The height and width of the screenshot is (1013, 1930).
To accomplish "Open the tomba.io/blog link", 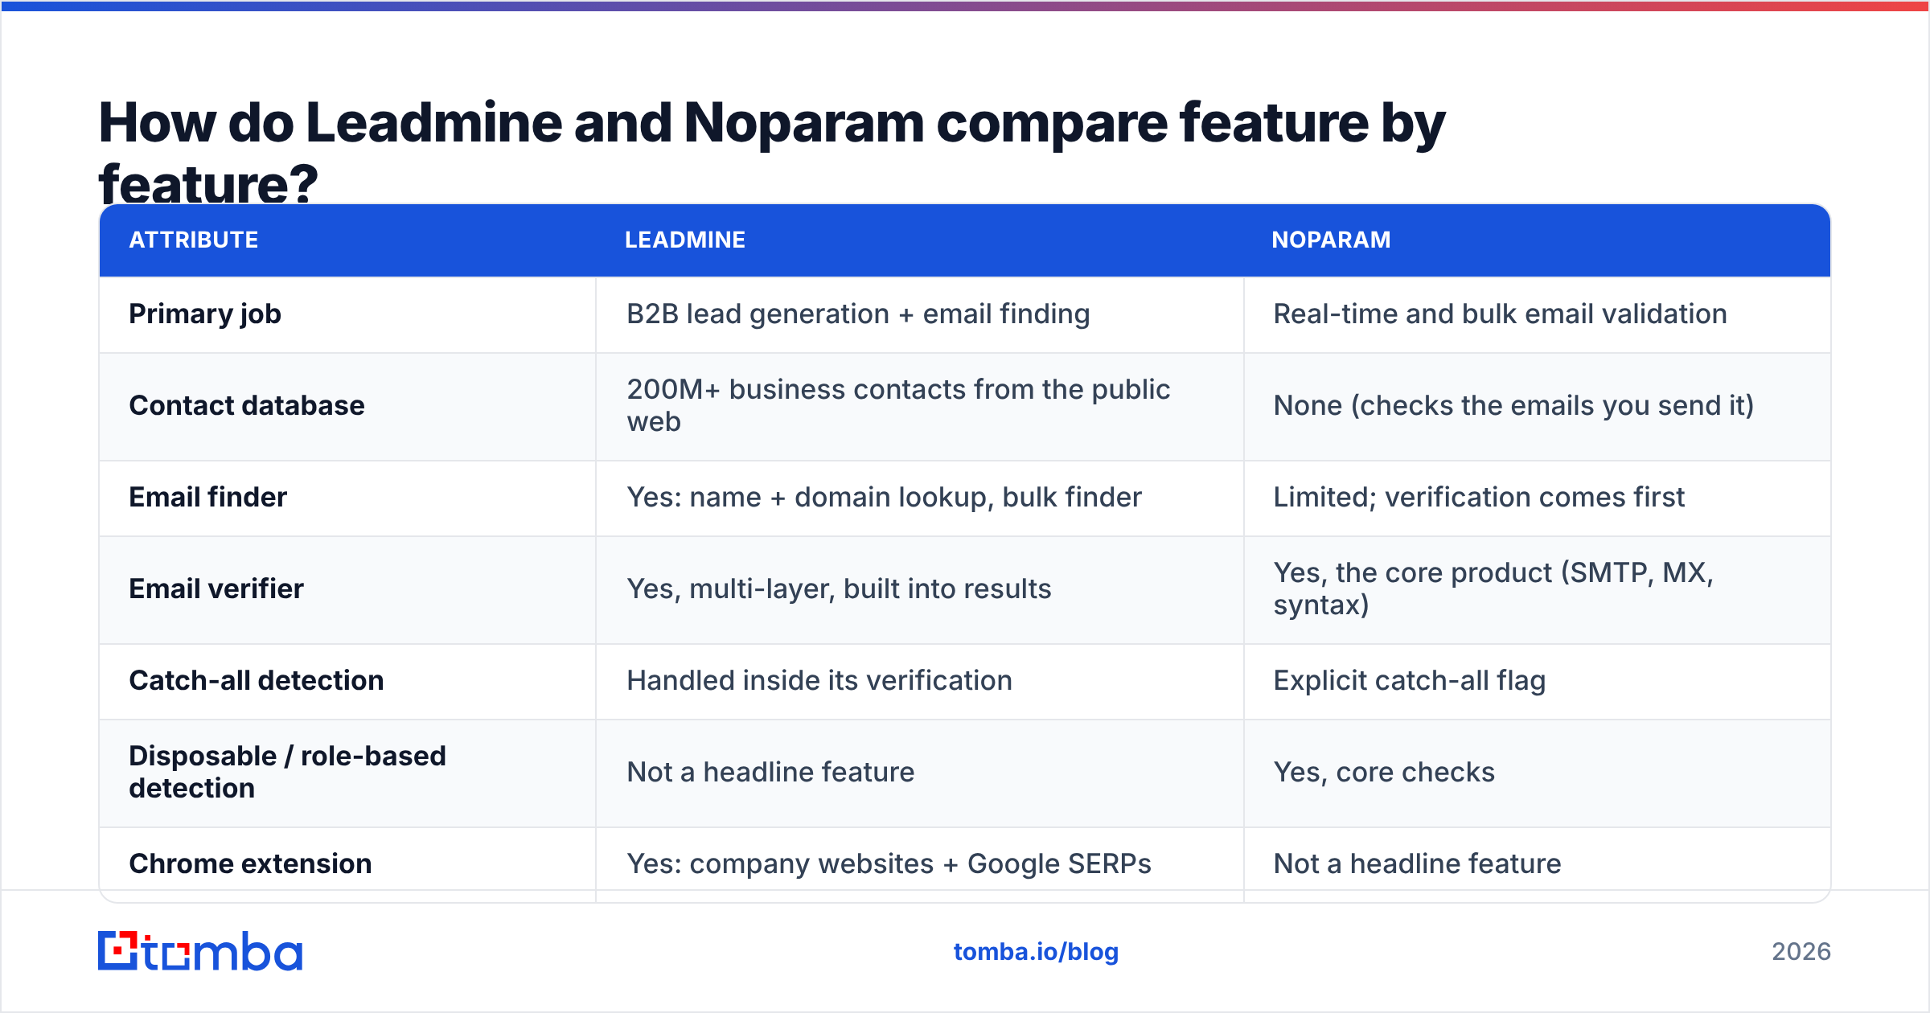I will (x=1036, y=952).
